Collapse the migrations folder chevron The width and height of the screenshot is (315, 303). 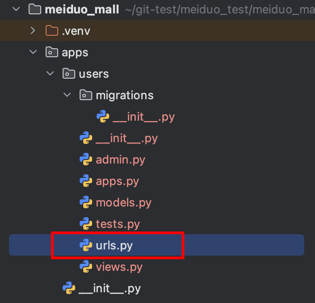[67, 95]
